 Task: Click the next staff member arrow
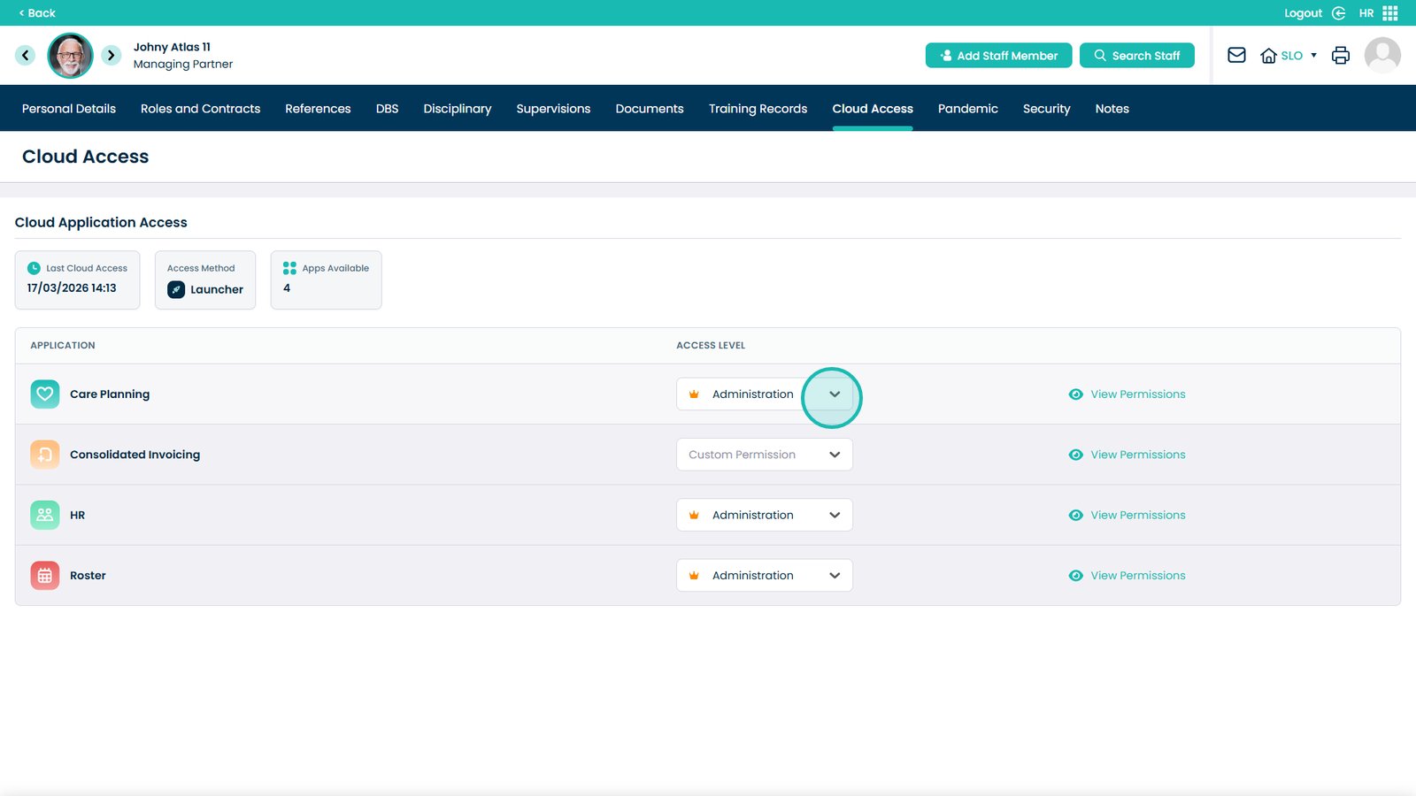pos(111,55)
